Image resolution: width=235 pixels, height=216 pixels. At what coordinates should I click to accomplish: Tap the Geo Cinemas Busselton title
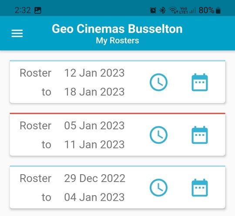pyautogui.click(x=117, y=29)
